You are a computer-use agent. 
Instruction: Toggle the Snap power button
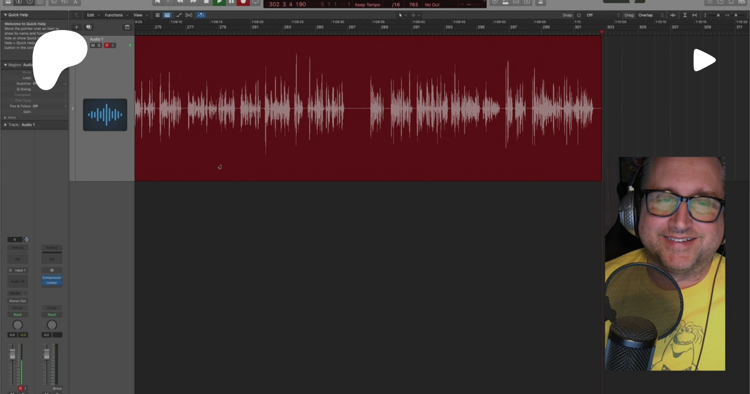tap(579, 15)
